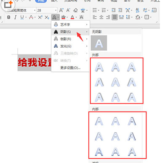Click the text effects icon
The height and width of the screenshot is (163, 165).
tap(54, 17)
